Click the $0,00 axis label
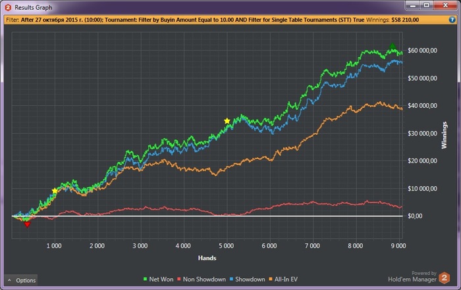The image size is (461, 290). click(415, 216)
